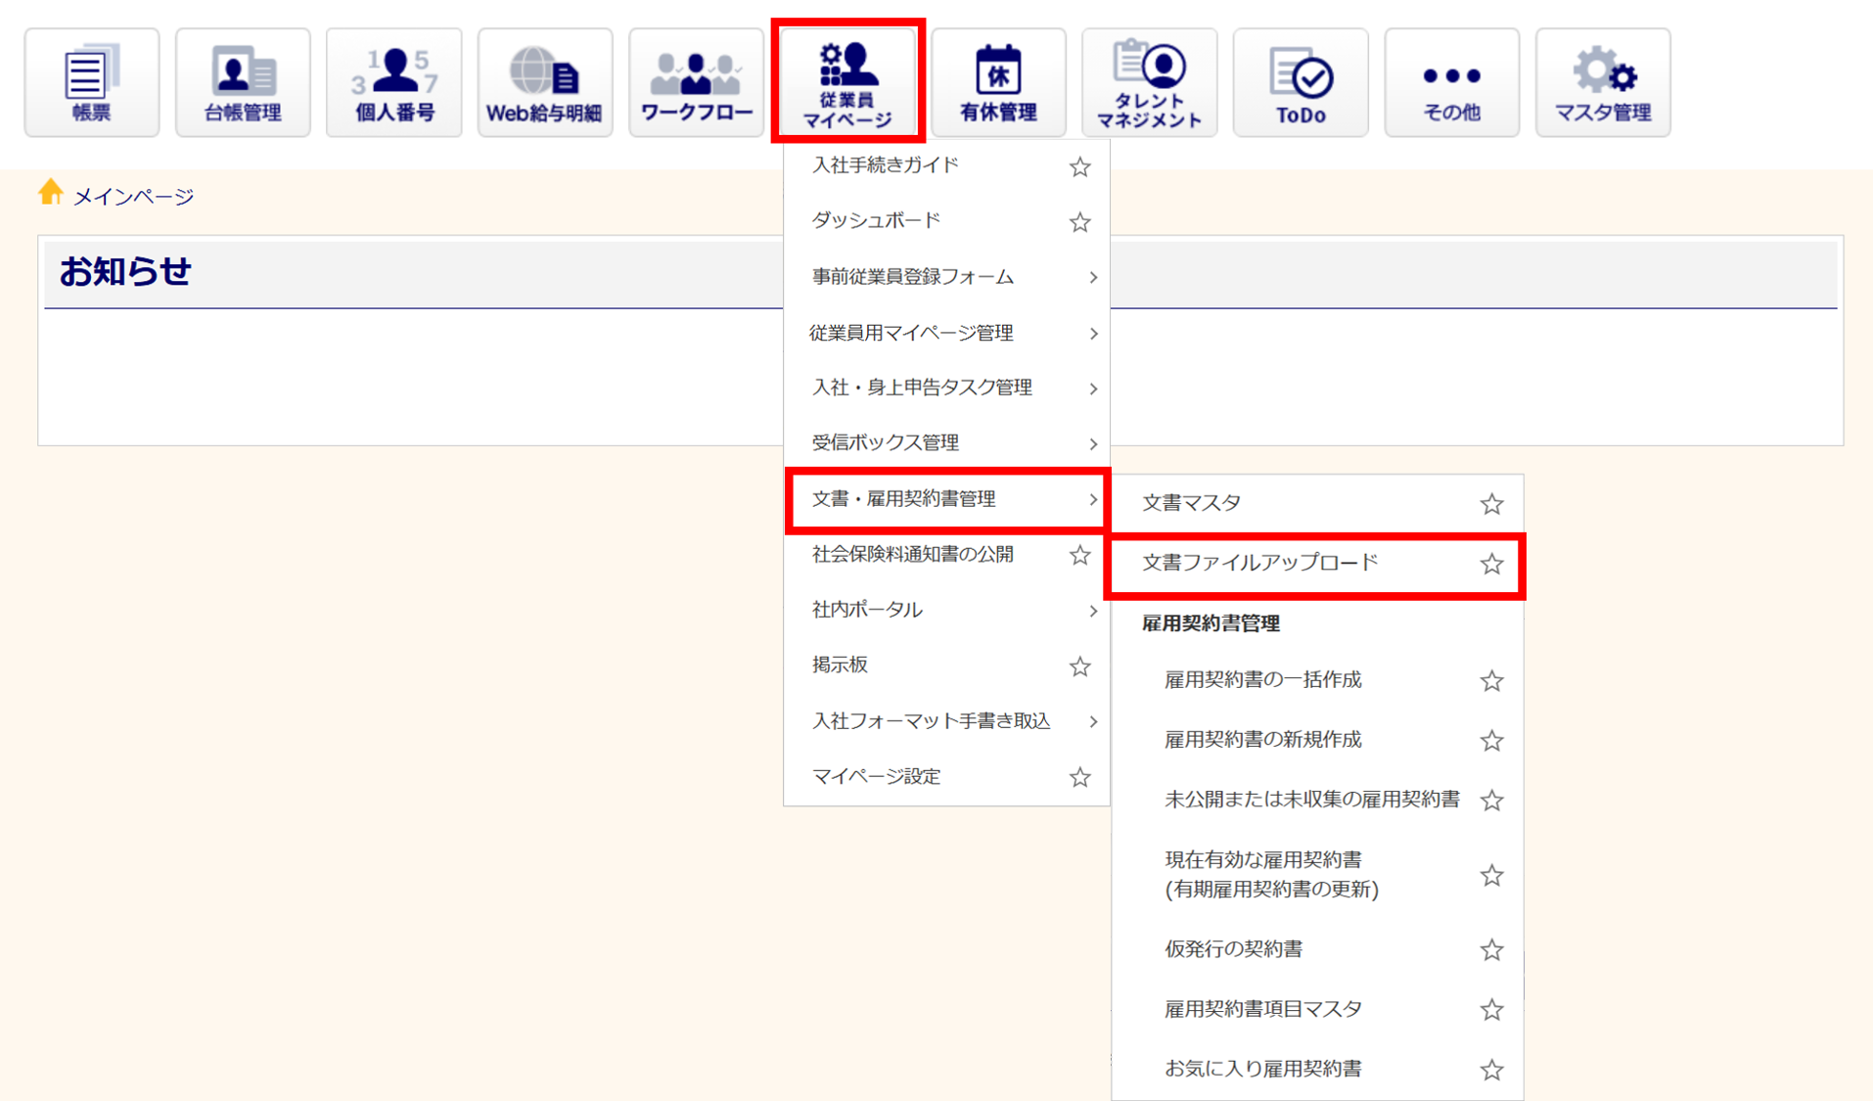Open the ToDo checklist icon
Screen dimensions: 1873x1101
tap(1301, 82)
